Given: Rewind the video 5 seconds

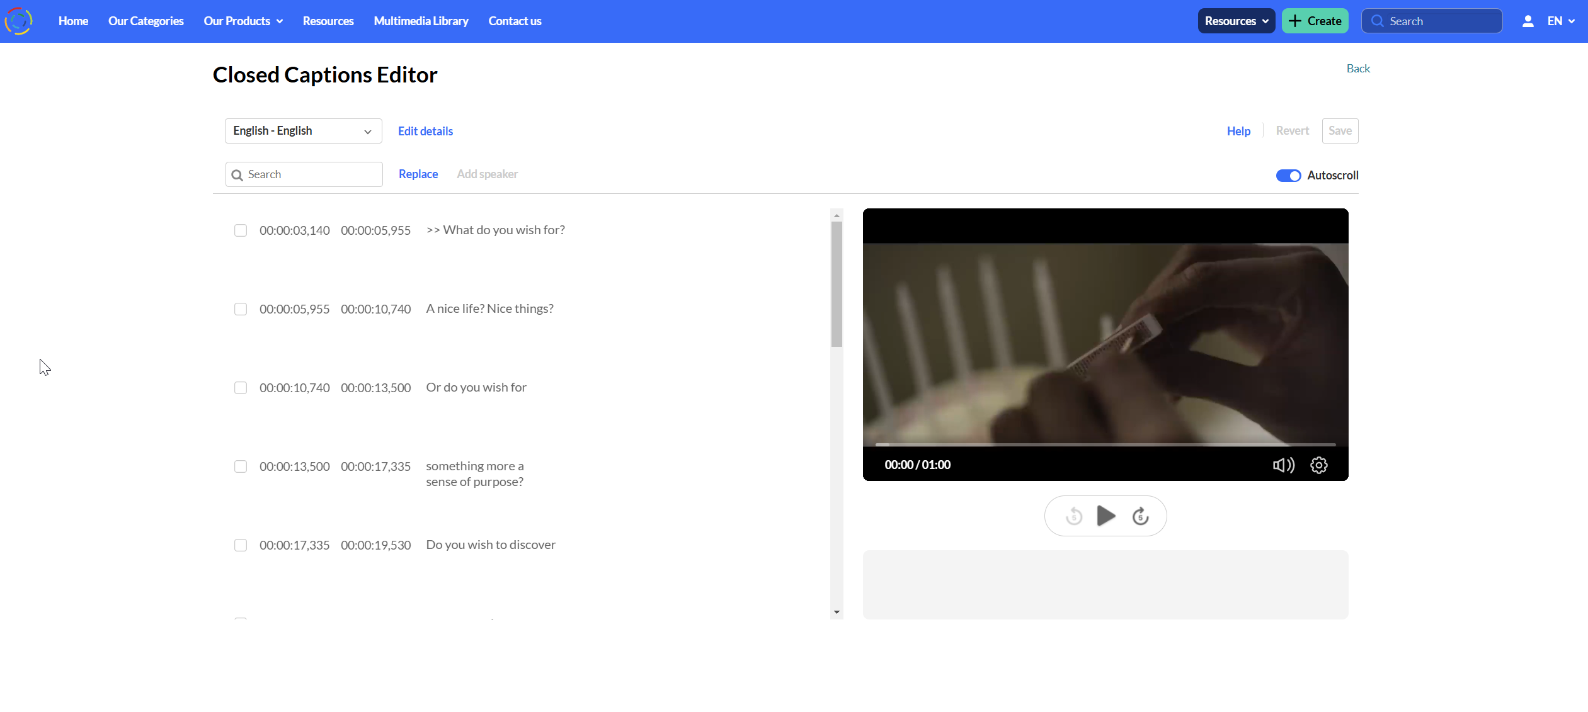Looking at the screenshot, I should (1073, 516).
